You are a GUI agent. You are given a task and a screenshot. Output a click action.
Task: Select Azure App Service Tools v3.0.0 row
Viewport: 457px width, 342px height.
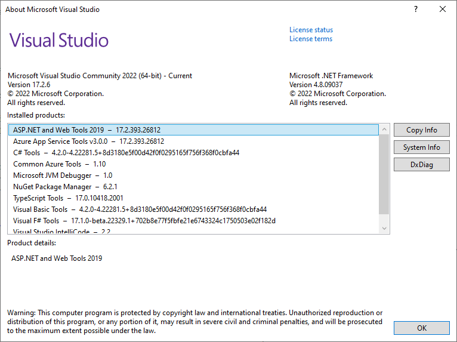[x=193, y=141]
